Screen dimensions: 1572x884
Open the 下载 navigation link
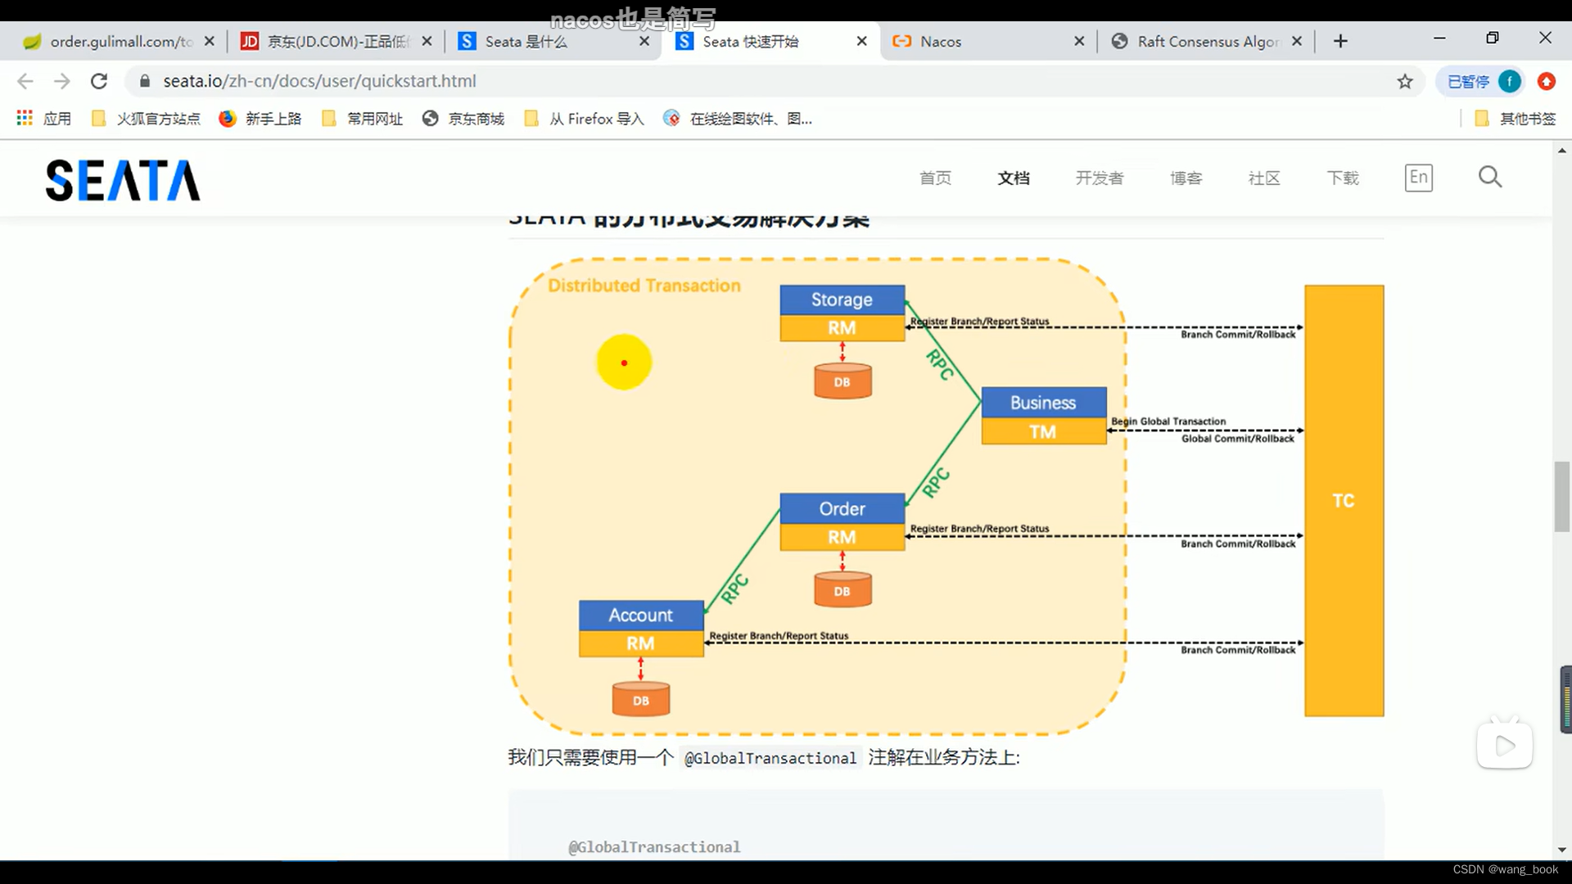tap(1343, 178)
